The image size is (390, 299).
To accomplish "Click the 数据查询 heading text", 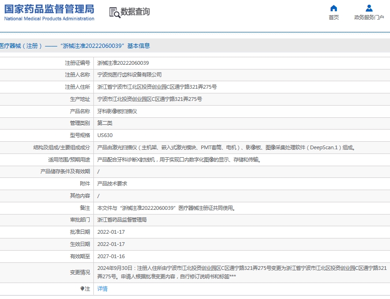I will (x=135, y=12).
